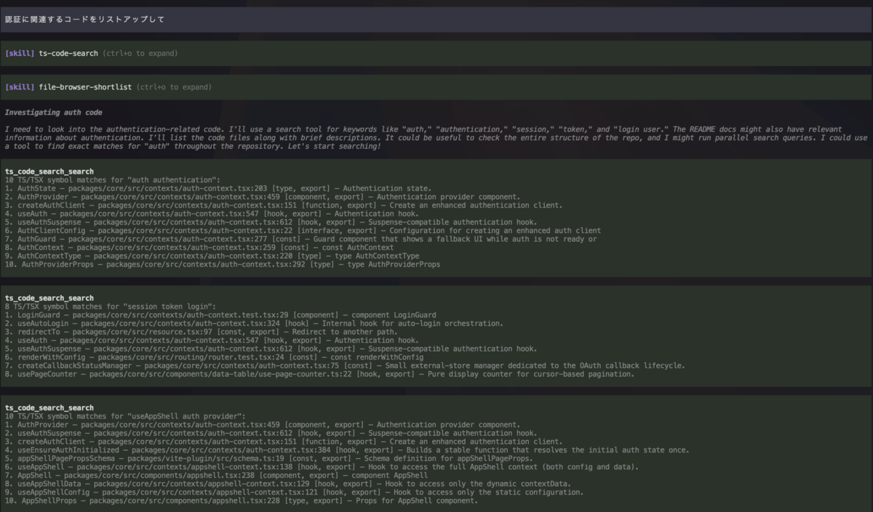Click the AuthState result row
The image size is (873, 512).
pos(218,188)
